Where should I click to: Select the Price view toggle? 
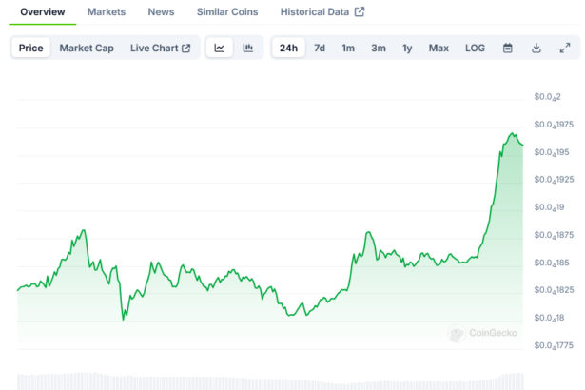point(30,48)
